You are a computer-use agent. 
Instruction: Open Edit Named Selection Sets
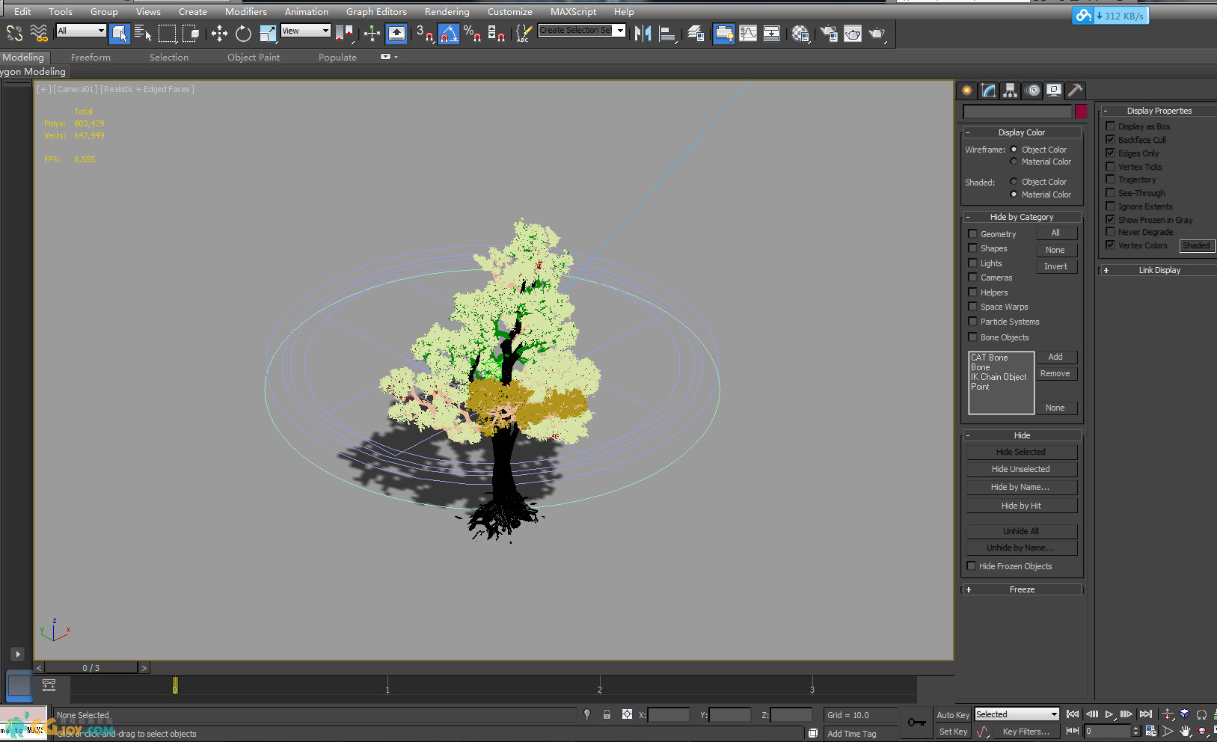[524, 33]
